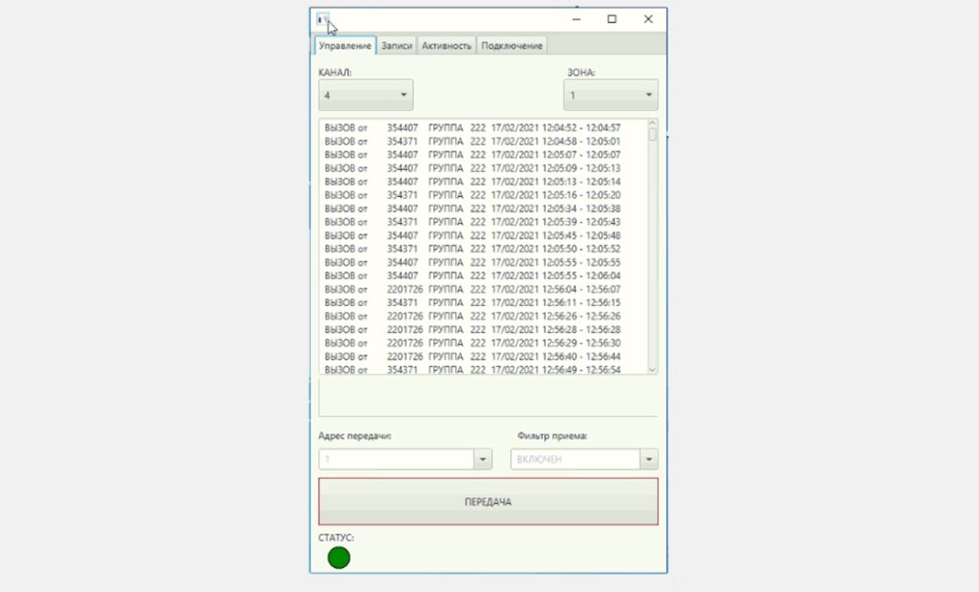Open the Фильтр приема dropdown arrow
Image resolution: width=979 pixels, height=592 pixels.
(649, 460)
